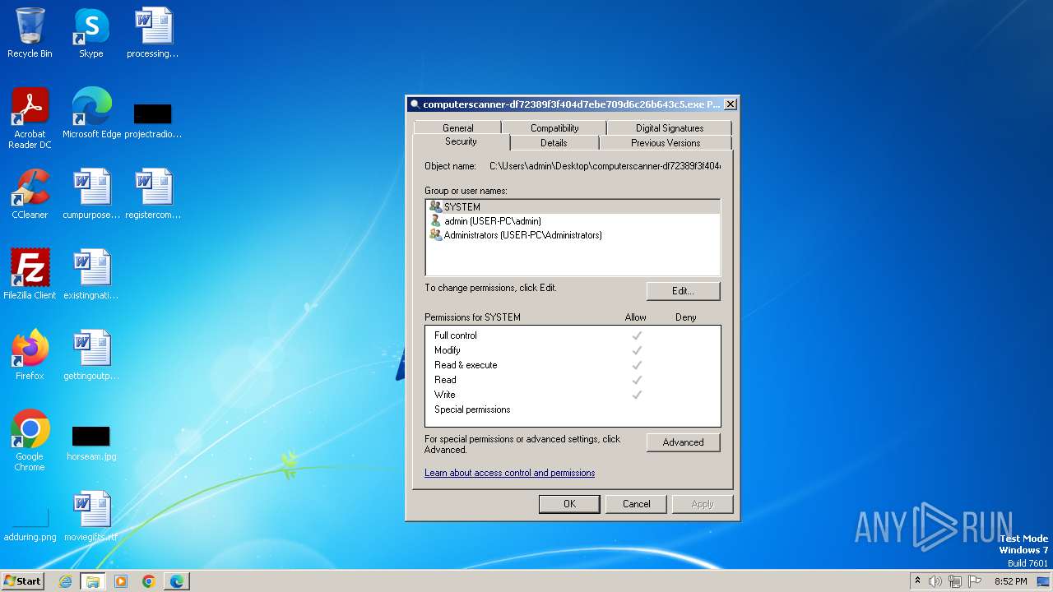Switch to the General tab
The image size is (1053, 592).
click(457, 128)
